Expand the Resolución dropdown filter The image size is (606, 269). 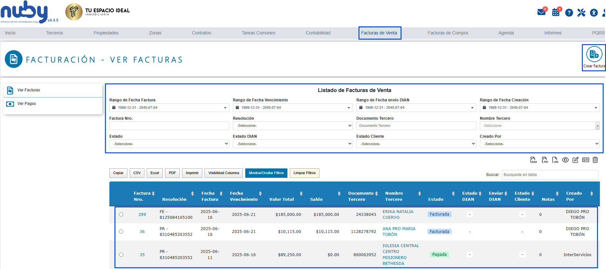(292, 125)
